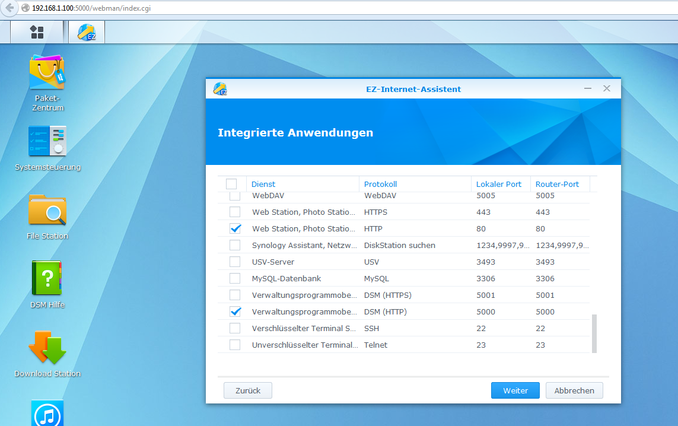Go back using the browser back arrow

(9, 8)
